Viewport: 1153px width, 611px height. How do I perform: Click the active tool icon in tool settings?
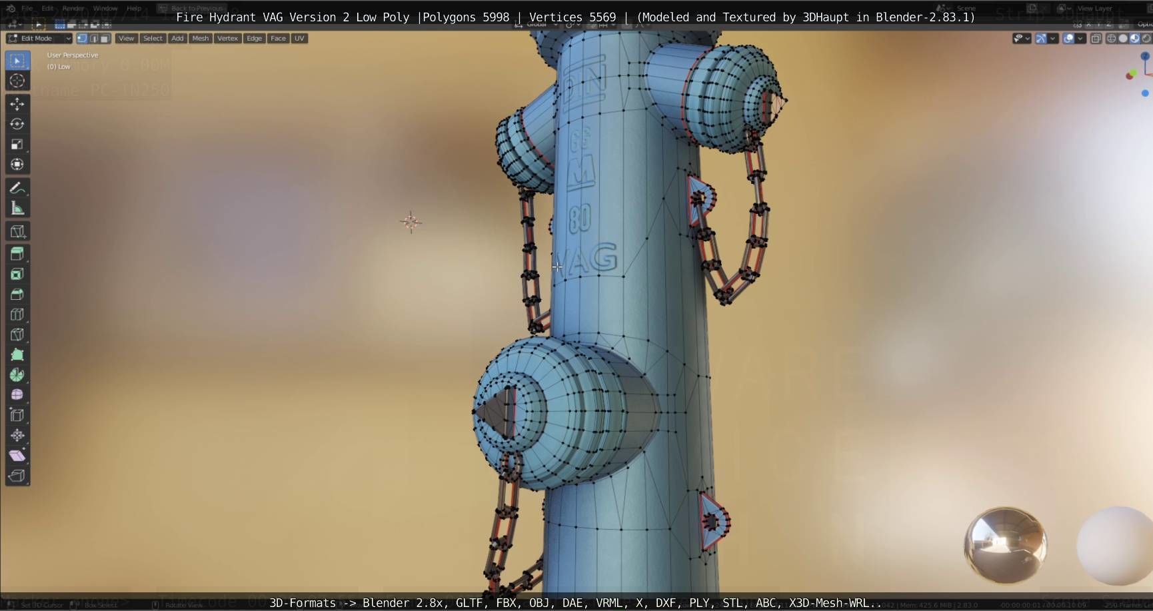point(38,25)
